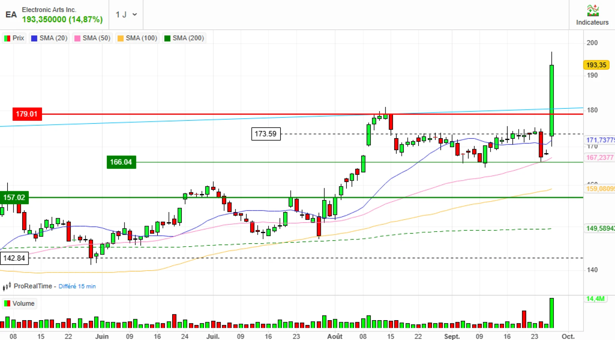Click the 167,2377 SMA 50 value
Image resolution: width=615 pixels, height=340 pixels.
[600, 157]
